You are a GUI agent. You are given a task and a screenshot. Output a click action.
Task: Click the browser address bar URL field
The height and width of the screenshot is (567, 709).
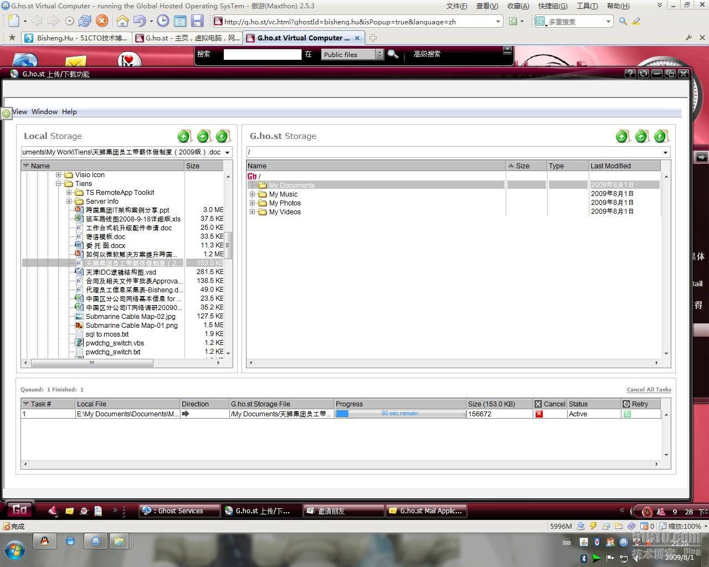(x=358, y=22)
